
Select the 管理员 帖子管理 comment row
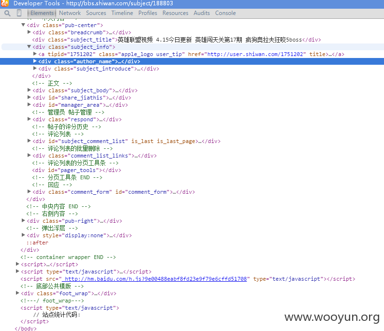point(68,112)
